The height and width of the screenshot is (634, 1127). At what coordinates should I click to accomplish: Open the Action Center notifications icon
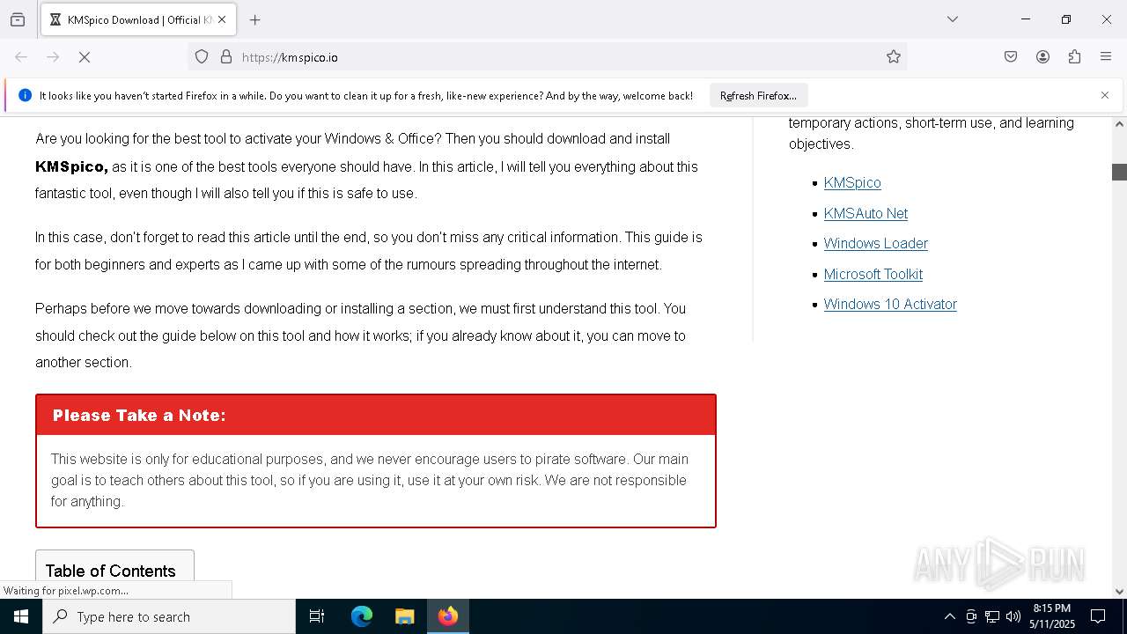(1098, 616)
